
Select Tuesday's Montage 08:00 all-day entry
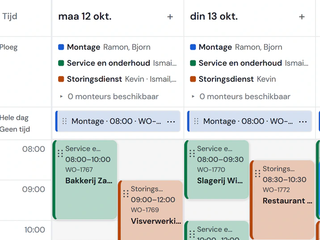click(249, 122)
